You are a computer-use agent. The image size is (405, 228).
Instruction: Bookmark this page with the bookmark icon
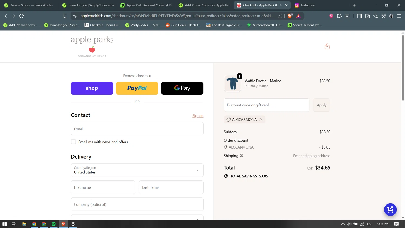tap(65, 16)
